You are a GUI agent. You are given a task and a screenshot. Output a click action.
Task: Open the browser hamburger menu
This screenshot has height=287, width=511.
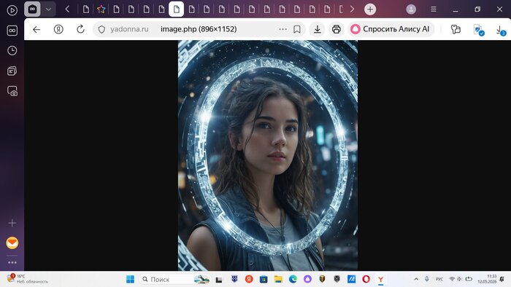tap(434, 9)
